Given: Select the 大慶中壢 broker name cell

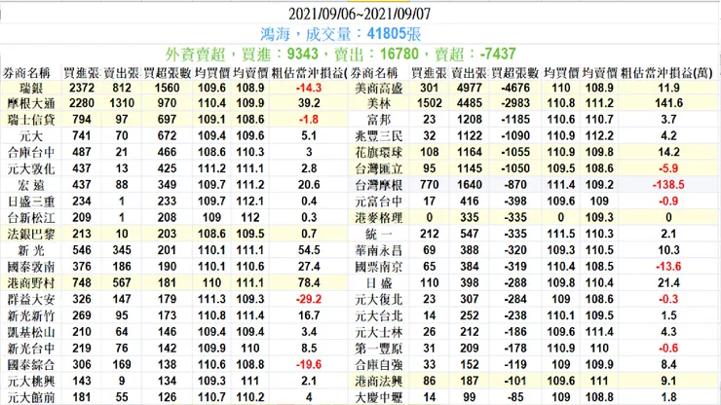Looking at the screenshot, I should pos(379,397).
